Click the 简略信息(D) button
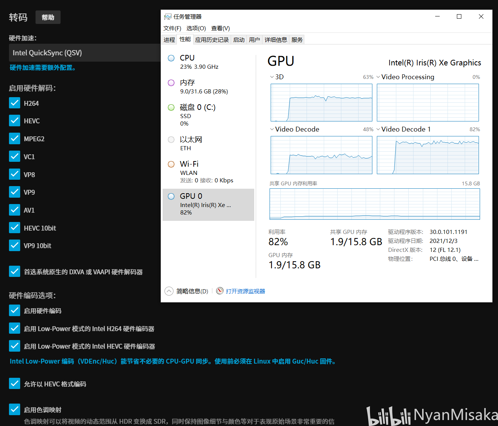498x426 pixels. [x=192, y=291]
